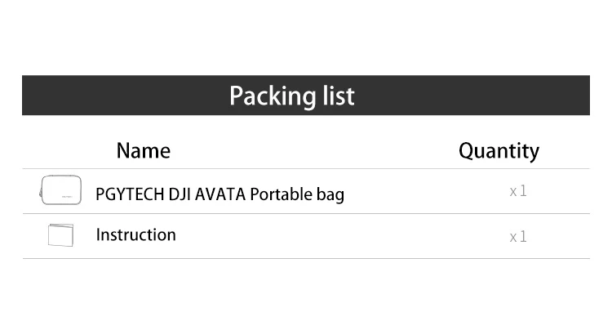The height and width of the screenshot is (330, 612).
Task: Click the words Portable bag in item name
Action: click(297, 194)
